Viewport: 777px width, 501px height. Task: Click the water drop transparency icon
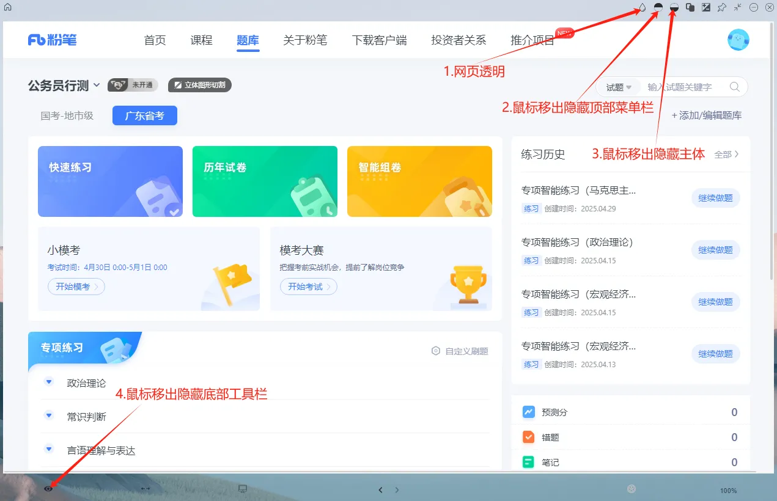tap(643, 7)
